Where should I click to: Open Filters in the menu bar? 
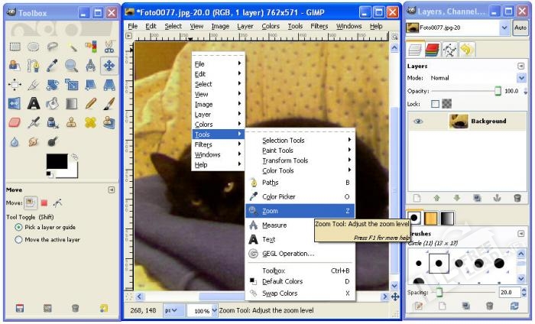point(319,26)
